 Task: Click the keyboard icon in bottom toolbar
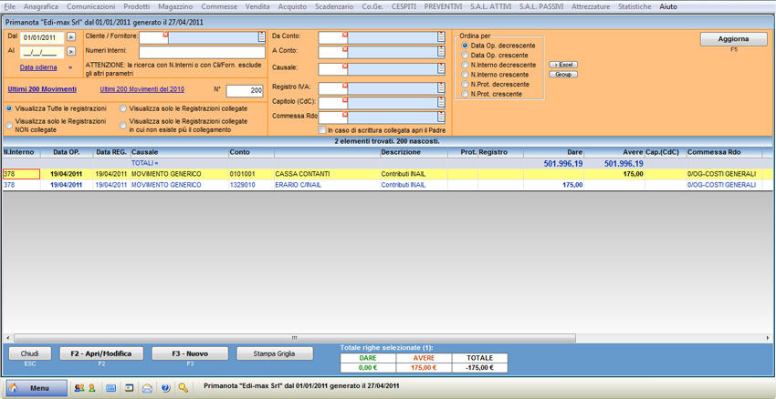[x=110, y=388]
